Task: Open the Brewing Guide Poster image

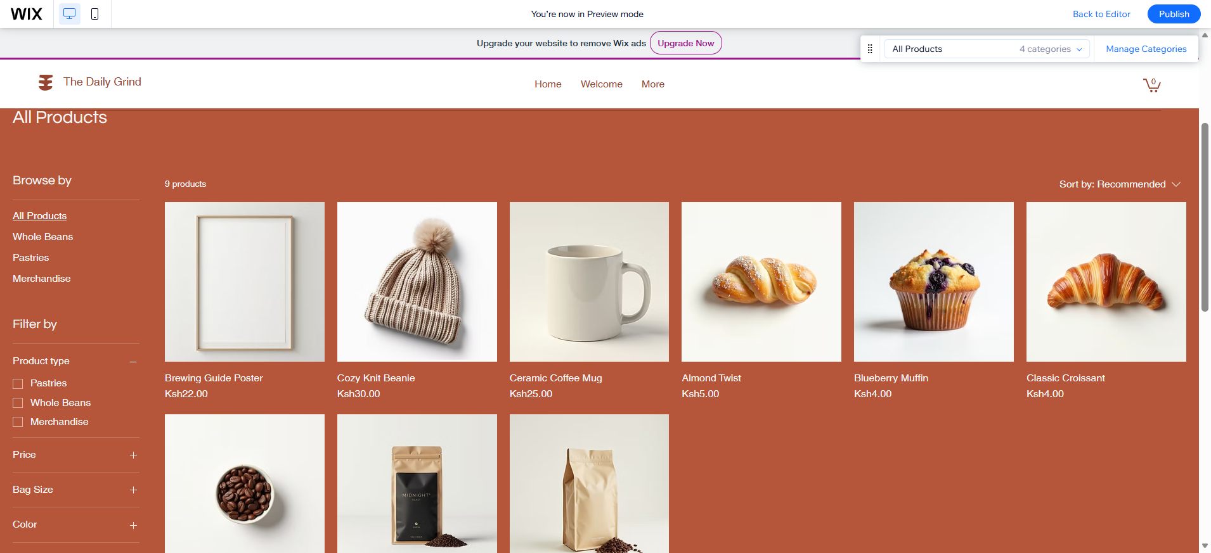Action: 245,282
